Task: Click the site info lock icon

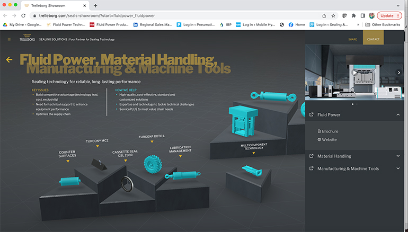Action: pyautogui.click(x=34, y=15)
